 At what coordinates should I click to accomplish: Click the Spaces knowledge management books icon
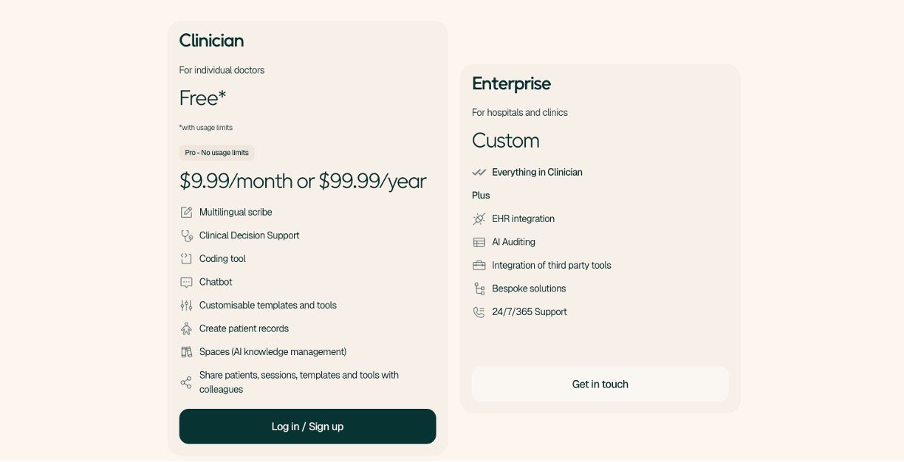click(x=186, y=352)
